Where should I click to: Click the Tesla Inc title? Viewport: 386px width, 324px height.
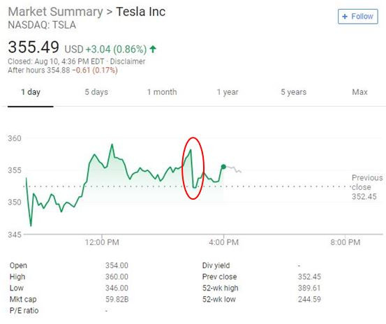141,12
